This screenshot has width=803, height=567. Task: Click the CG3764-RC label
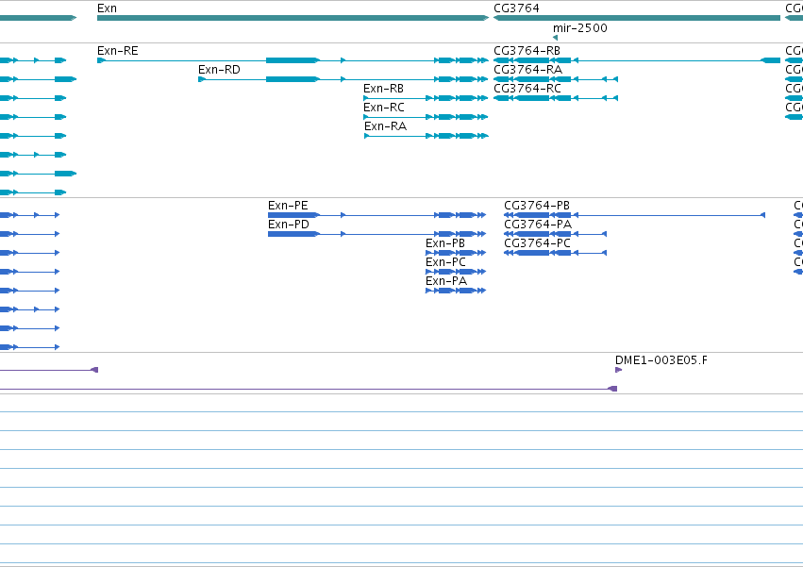click(x=527, y=89)
